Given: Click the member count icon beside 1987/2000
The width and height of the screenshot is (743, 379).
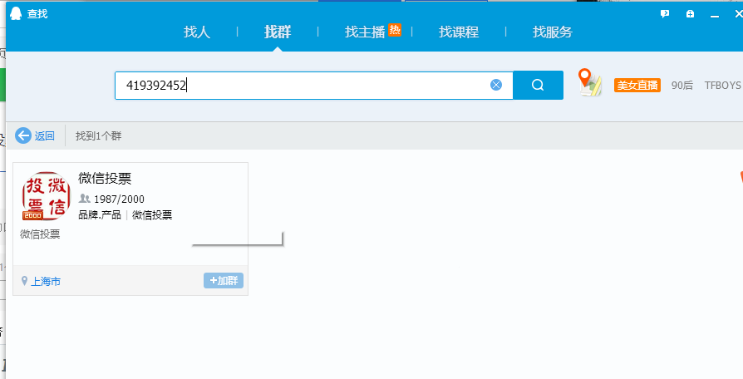Looking at the screenshot, I should [84, 199].
